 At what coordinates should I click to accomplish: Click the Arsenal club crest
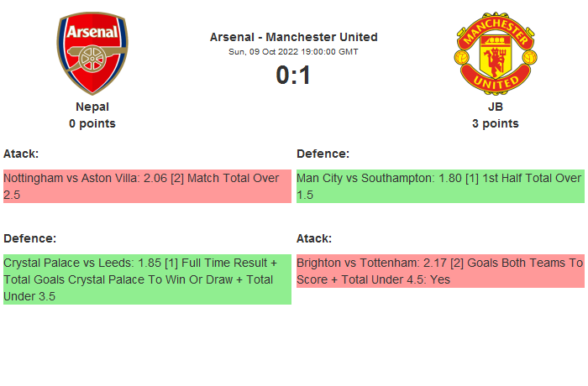(92, 52)
